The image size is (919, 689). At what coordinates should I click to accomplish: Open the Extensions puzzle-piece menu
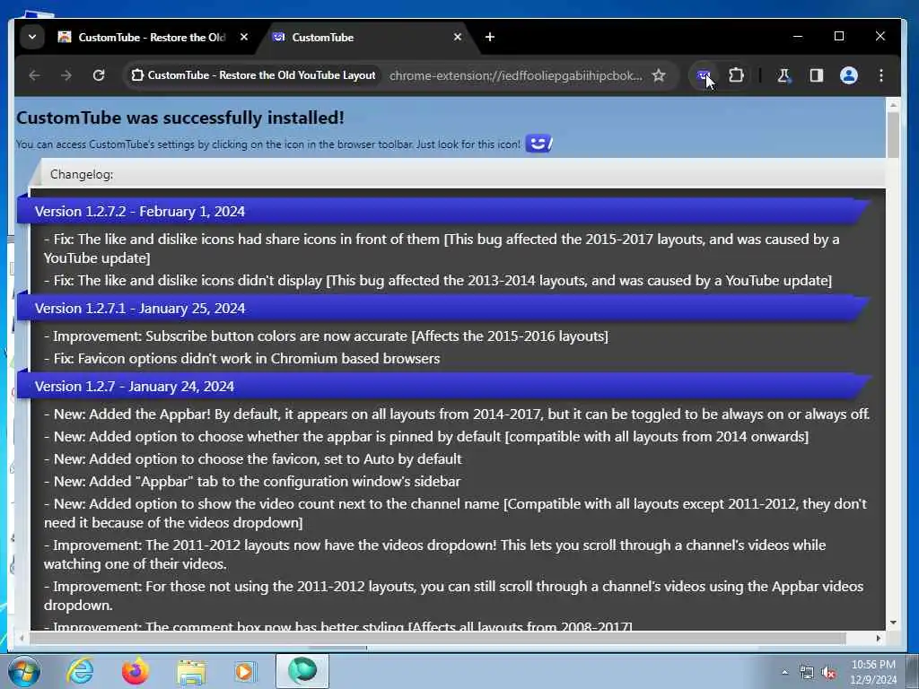(x=736, y=75)
